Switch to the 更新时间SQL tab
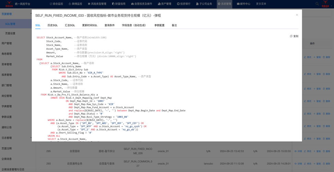The height and width of the screenshot is (172, 334). coord(90,25)
